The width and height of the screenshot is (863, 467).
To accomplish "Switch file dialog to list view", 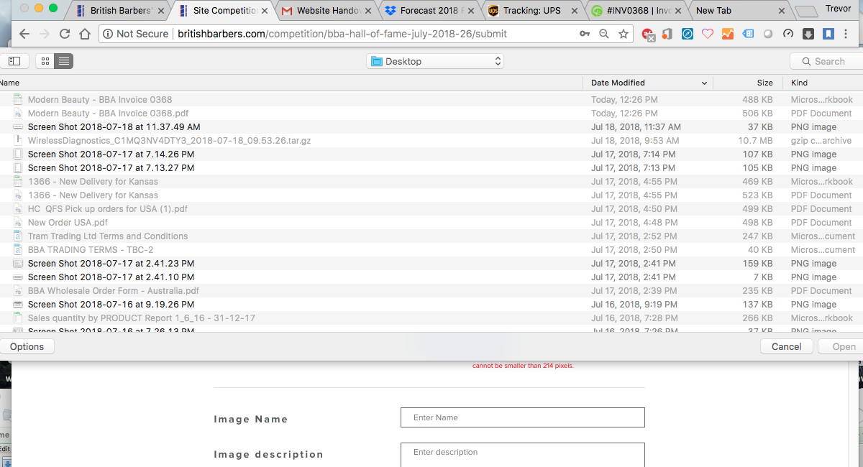I will 64,61.
